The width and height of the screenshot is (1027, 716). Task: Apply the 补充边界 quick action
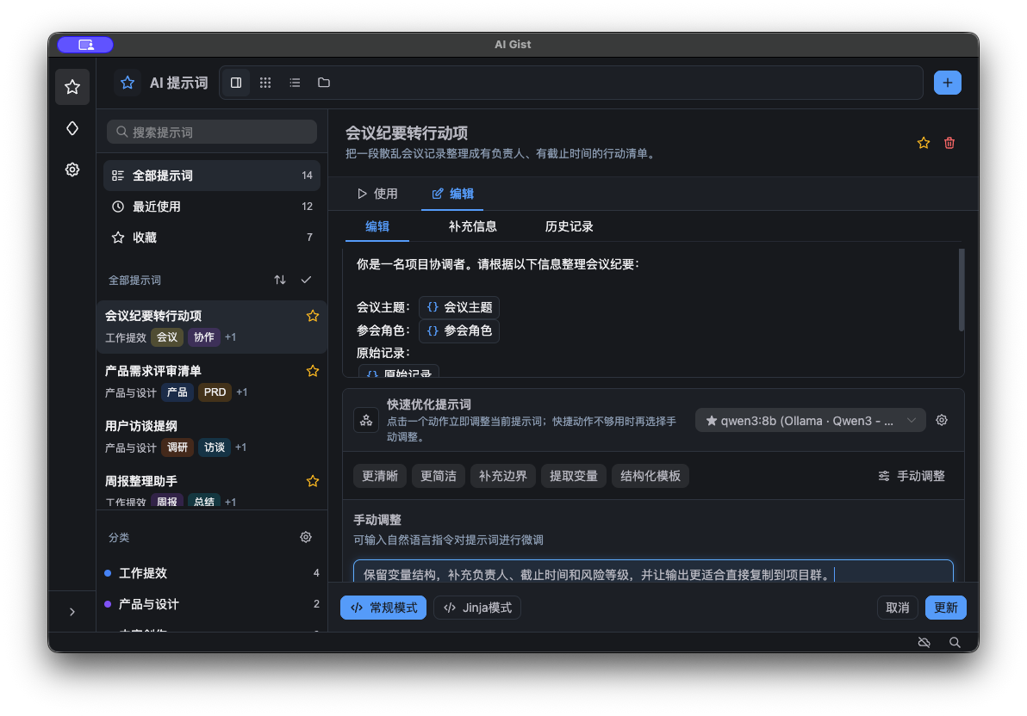(503, 476)
